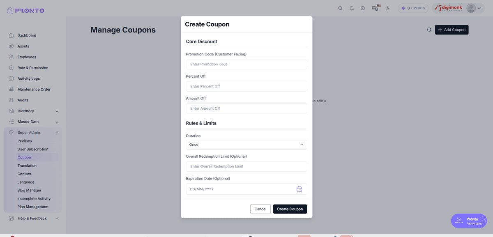Image resolution: width=493 pixels, height=237 pixels.
Task: Open the Pronto chat widget bottom right
Action: click(x=469, y=221)
